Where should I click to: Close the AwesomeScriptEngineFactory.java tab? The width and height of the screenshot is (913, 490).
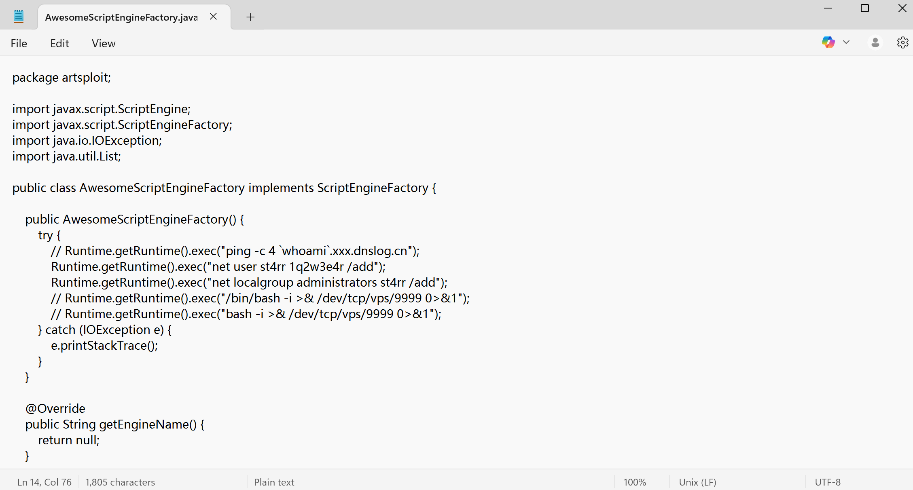[x=213, y=17]
